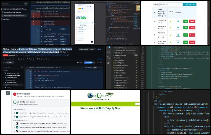Expand the neutral checks dropdown
Screen dimensions: 211x135
(19, 110)
